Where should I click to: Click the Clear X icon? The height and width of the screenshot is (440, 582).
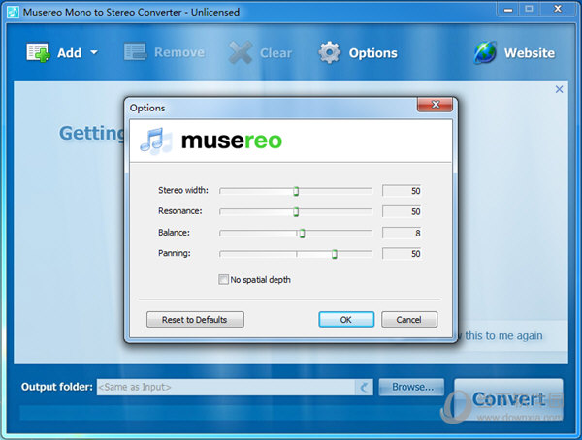point(241,52)
